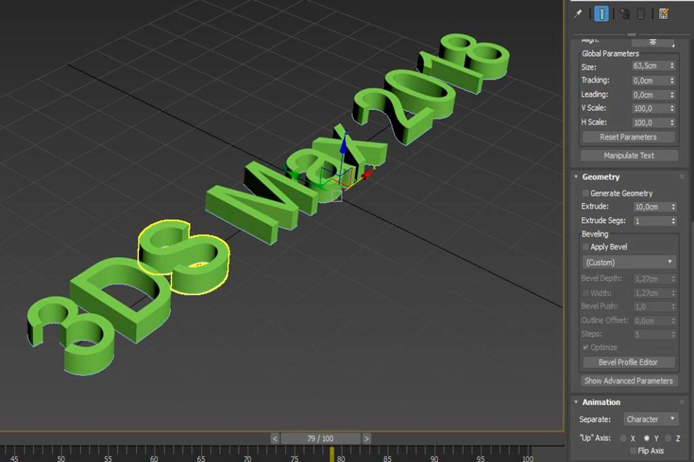
Task: Click the Manipulate Text button
Action: click(x=628, y=156)
